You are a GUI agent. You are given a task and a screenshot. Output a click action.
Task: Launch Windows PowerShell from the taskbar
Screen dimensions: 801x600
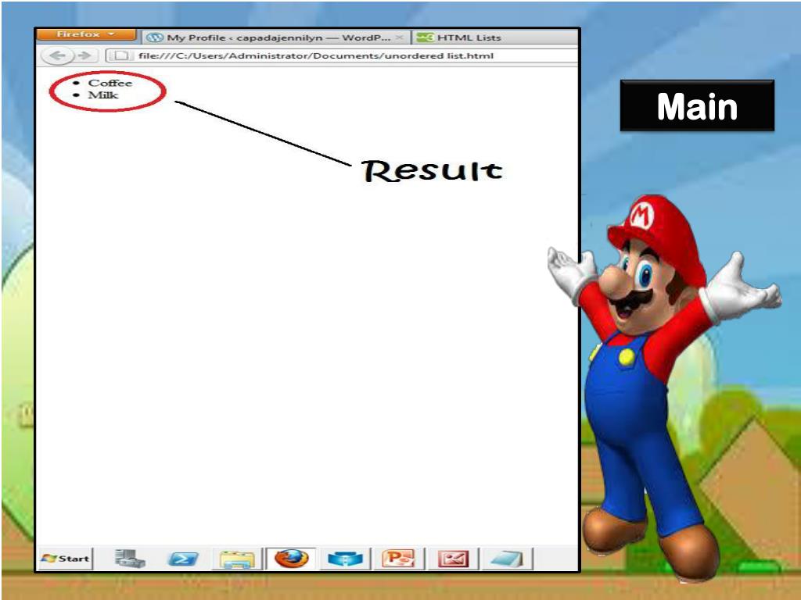pos(183,559)
